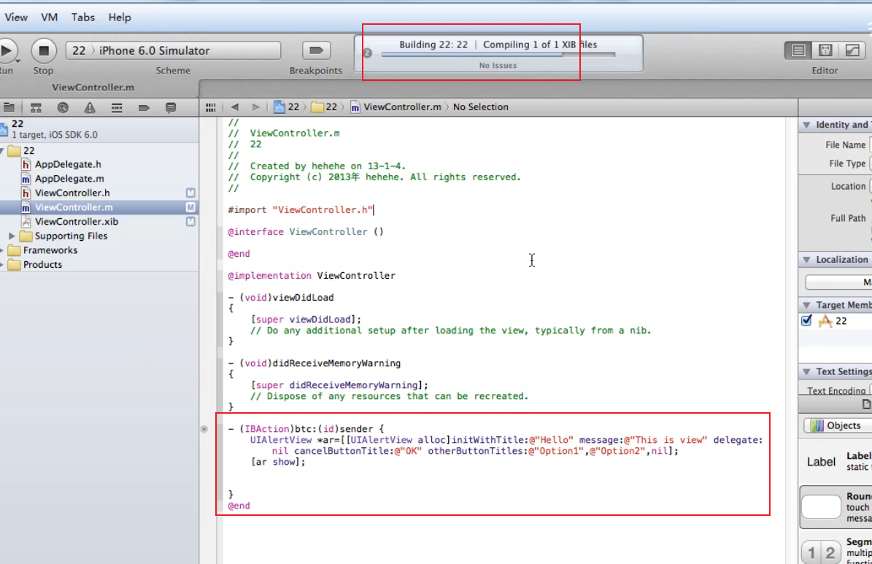Open the Project navigator icon
The height and width of the screenshot is (564, 872).
tap(9, 107)
